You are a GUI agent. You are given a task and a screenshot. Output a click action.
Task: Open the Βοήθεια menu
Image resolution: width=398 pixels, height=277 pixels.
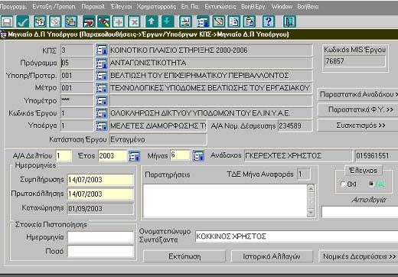(x=308, y=7)
